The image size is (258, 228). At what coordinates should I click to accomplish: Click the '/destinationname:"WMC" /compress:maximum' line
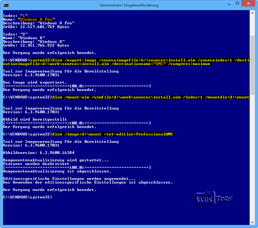click(x=107, y=64)
